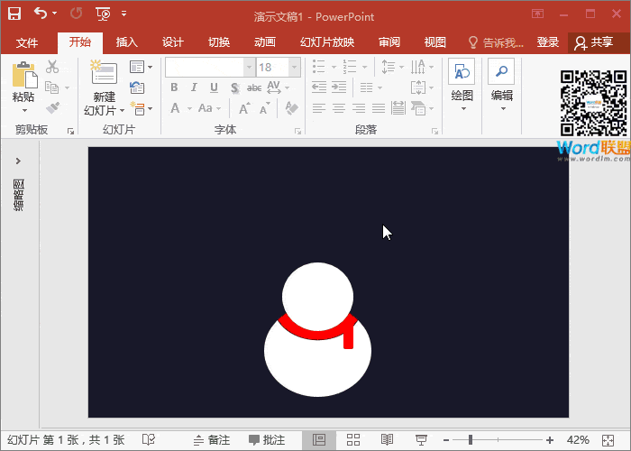Open the font size dropdown
Image resolution: width=631 pixels, height=451 pixels.
[x=295, y=68]
